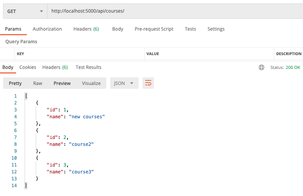The image size is (303, 196).
Task: Open the request Headers (6) tab
Action: pyautogui.click(x=86, y=29)
